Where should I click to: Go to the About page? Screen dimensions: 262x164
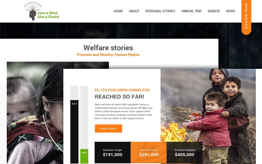[134, 11]
